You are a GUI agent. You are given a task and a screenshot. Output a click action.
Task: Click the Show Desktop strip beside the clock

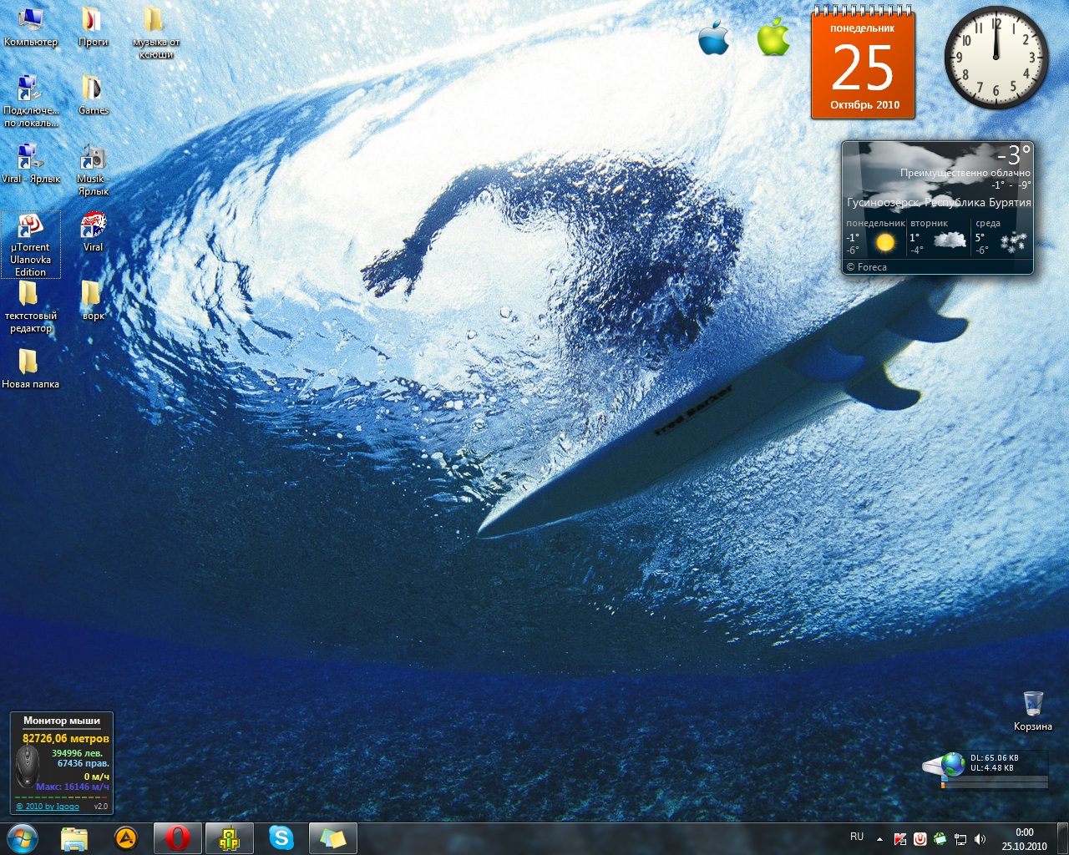click(x=1063, y=838)
